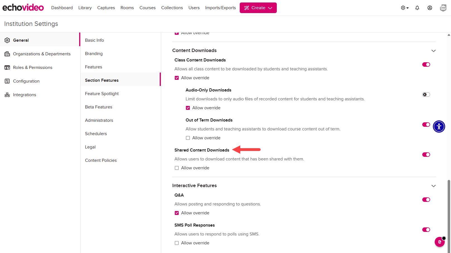Open the Echo help chat bubble
451x253 pixels.
pos(440,242)
